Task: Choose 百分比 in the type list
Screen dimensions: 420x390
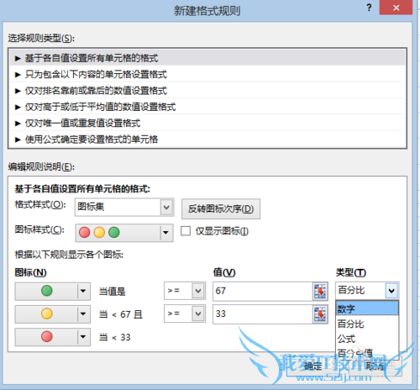Action: (x=367, y=324)
